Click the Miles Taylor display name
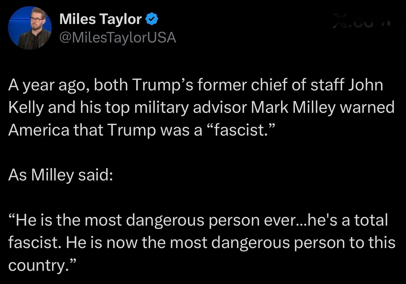This screenshot has width=406, height=284. (x=100, y=20)
